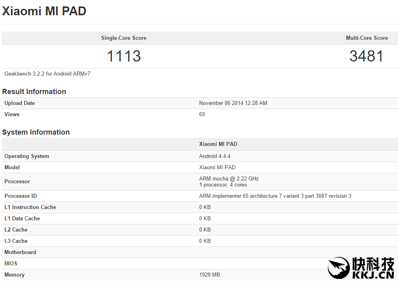Select the "L2 Cache" row label
Viewport: 398px width, 283px height.
16,230
